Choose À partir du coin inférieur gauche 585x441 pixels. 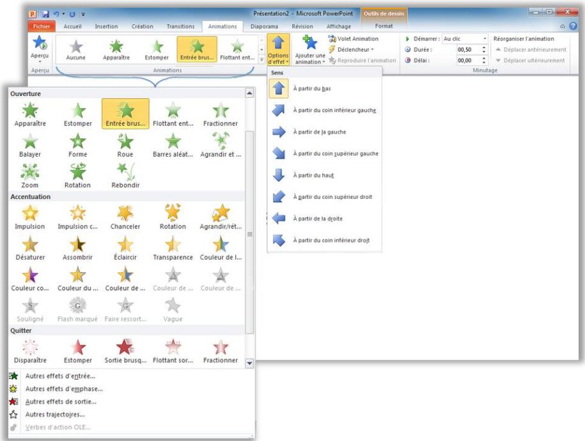(x=325, y=111)
